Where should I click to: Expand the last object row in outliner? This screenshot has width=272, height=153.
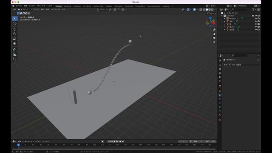coord(225,30)
